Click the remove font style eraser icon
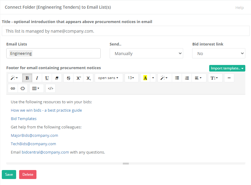This screenshot has width=251, height=185. 57,78
